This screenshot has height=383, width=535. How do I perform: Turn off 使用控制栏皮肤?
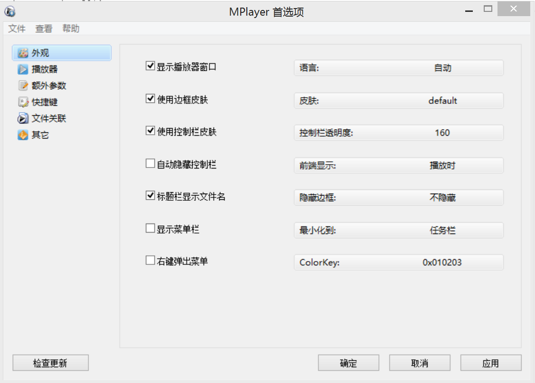150,131
